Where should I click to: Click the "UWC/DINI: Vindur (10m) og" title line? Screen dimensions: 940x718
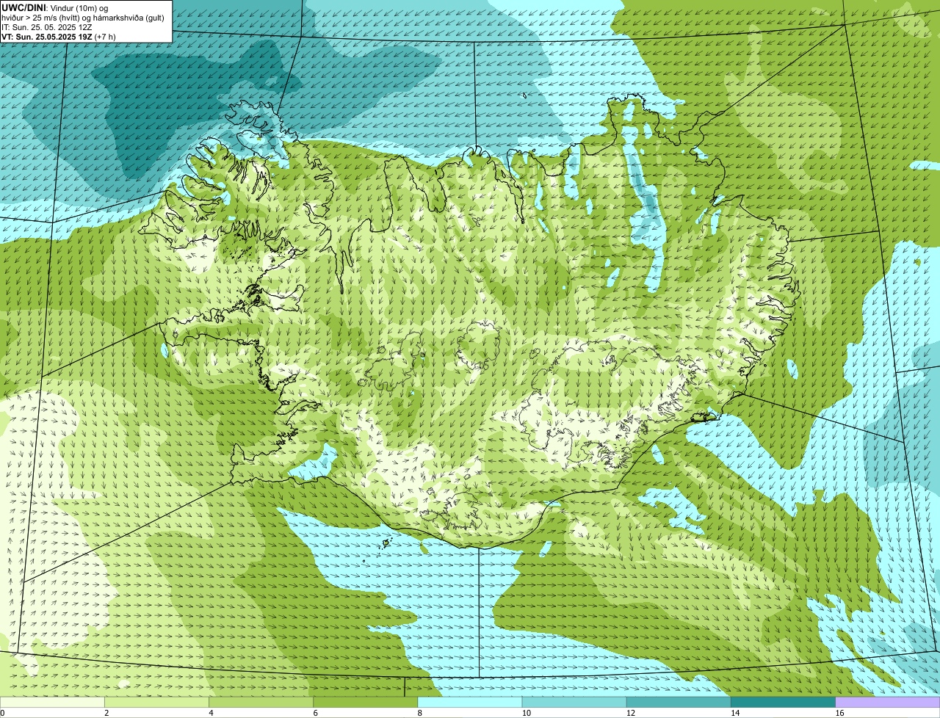click(55, 7)
